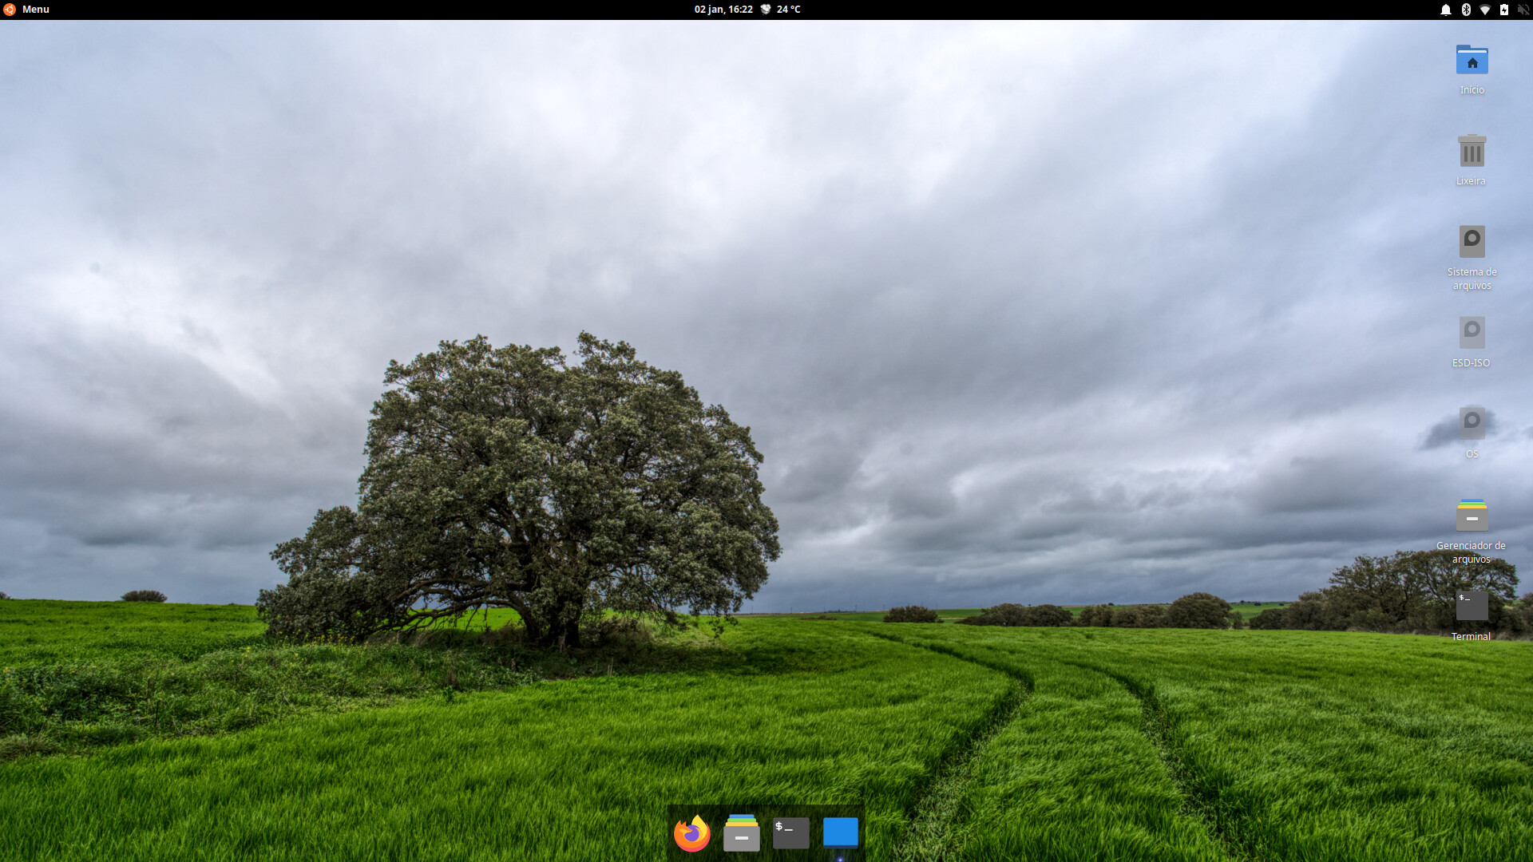Click the battery charging indicator
The width and height of the screenshot is (1533, 862).
click(x=1504, y=10)
